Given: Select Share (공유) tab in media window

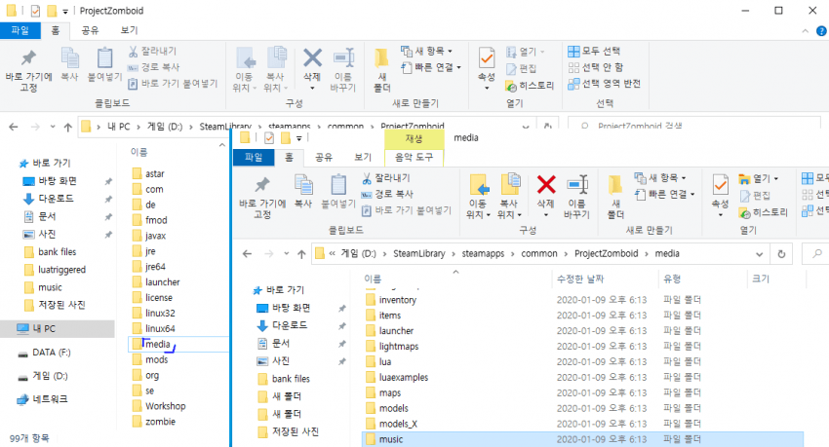Looking at the screenshot, I should pos(324,157).
